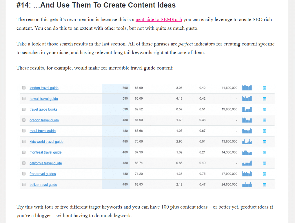Open SERP source icon for california travel guide

pos(265,163)
